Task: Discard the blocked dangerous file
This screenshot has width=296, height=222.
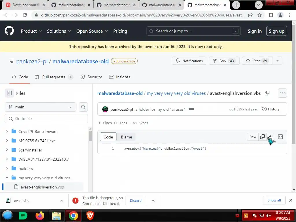Action: pos(136,201)
